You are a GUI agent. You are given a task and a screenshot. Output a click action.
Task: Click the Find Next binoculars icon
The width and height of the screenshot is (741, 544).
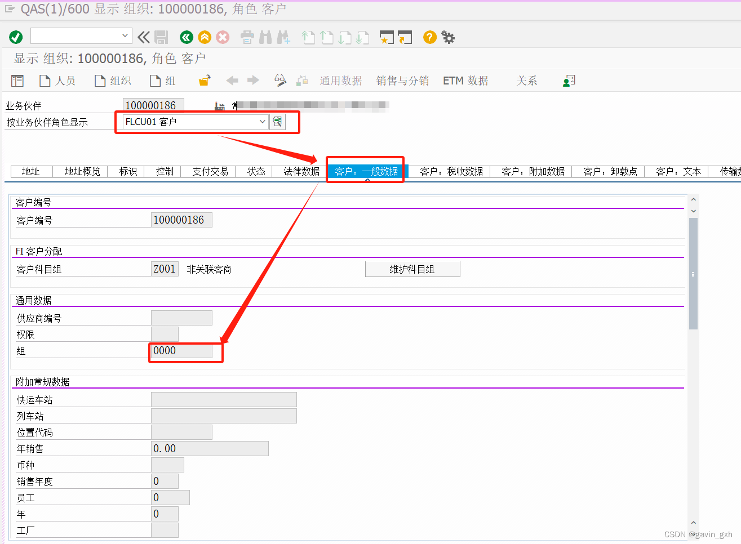(x=283, y=37)
